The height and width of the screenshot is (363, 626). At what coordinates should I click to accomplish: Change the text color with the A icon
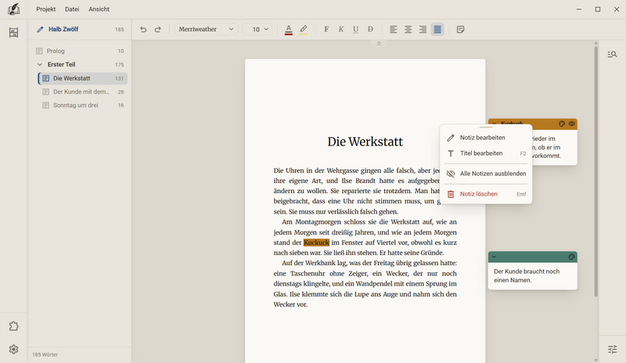click(289, 30)
